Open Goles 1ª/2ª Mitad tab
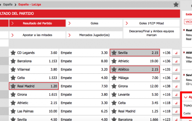This screenshot has width=192, height=121. click(151, 23)
